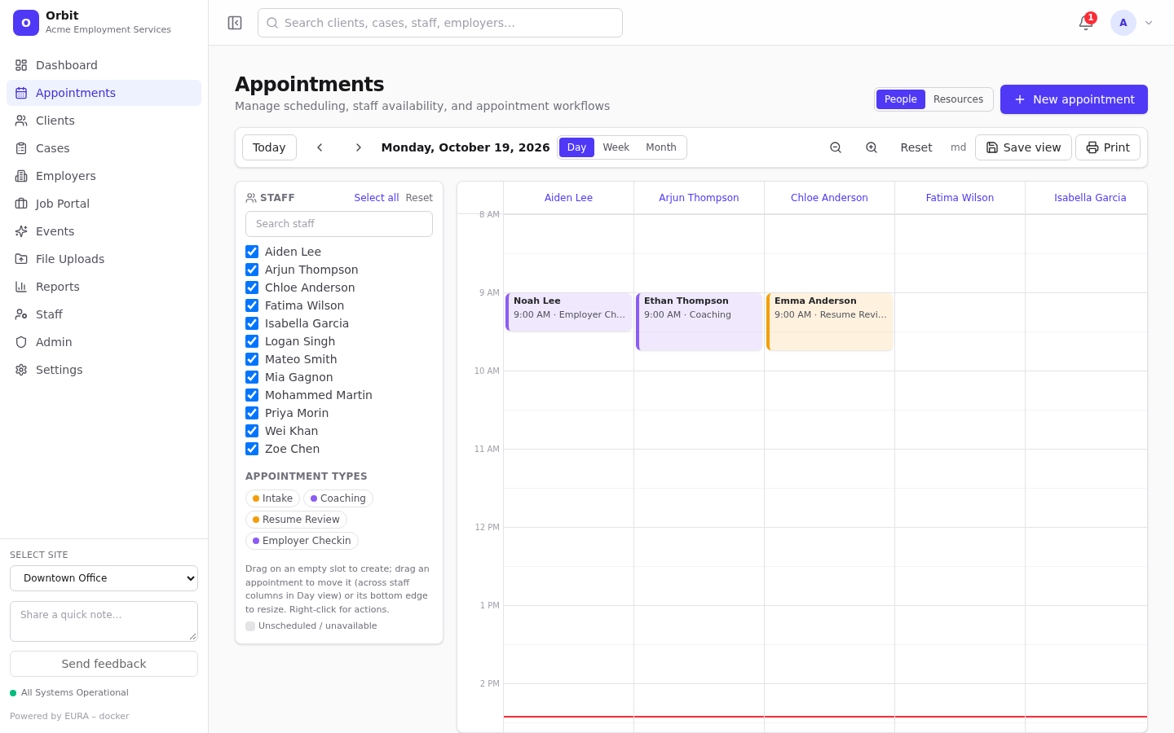The image size is (1174, 733).
Task: Toggle Logan Singh checkbox
Action: click(252, 341)
